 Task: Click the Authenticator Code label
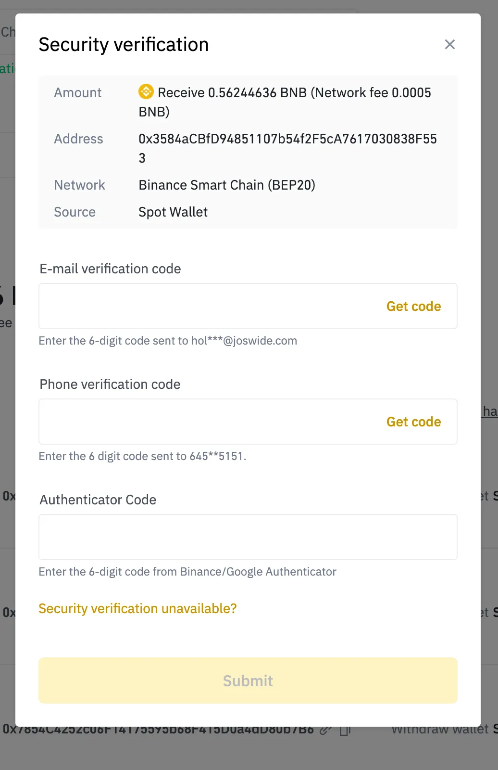(x=98, y=500)
